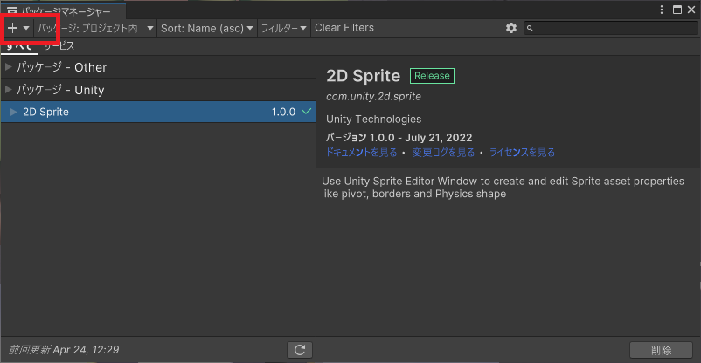
Task: Click the search magnifier icon
Action: click(531, 29)
